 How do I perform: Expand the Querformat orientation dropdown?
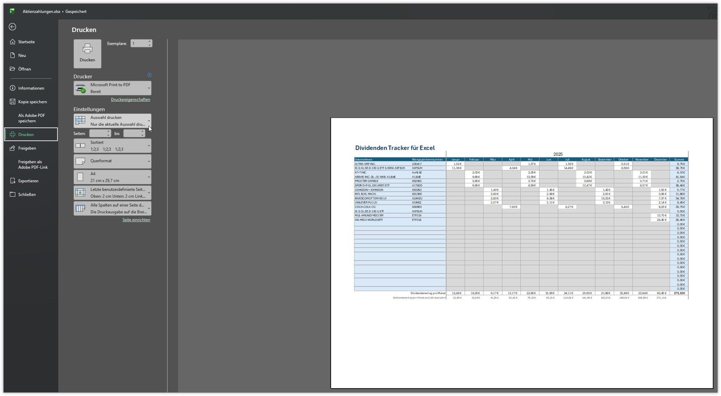click(112, 161)
